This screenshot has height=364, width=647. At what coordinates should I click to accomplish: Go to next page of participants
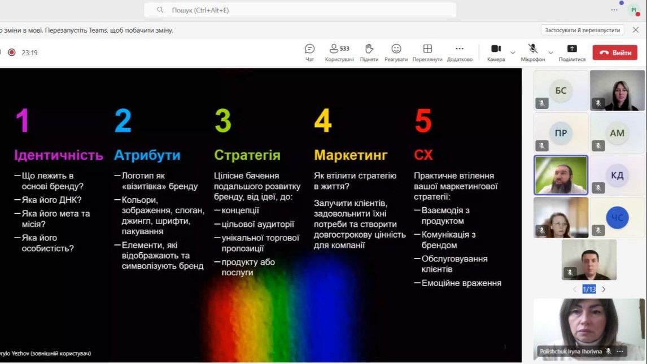(604, 289)
